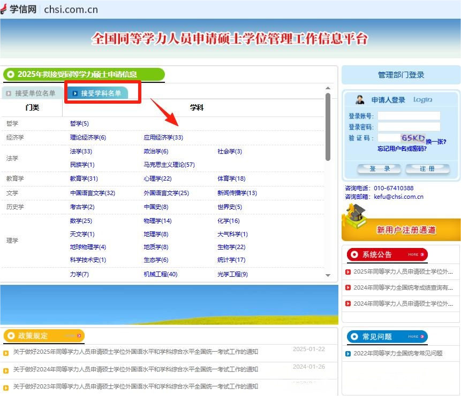Open the 管理部门登录 button
Image resolution: width=461 pixels, height=396 pixels.
pyautogui.click(x=401, y=75)
